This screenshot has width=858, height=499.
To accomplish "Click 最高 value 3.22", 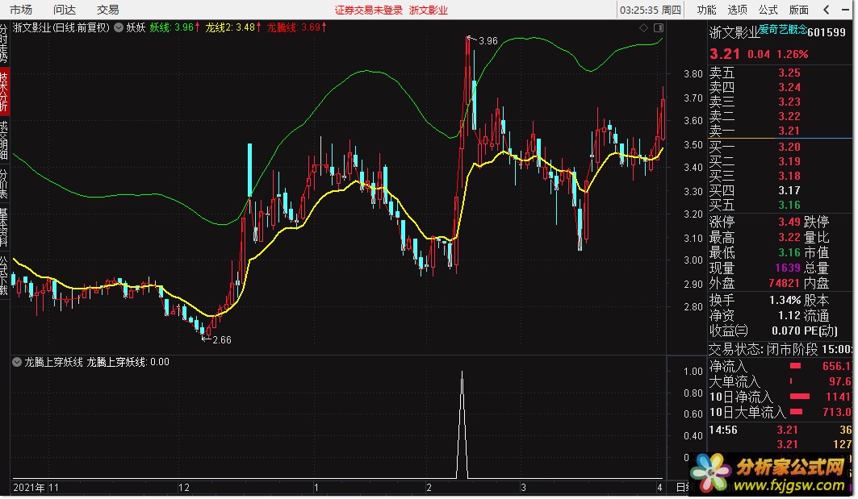I will [x=789, y=237].
